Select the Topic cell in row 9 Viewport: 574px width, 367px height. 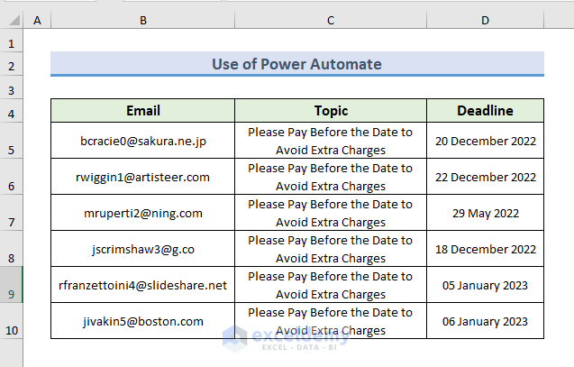pos(331,285)
